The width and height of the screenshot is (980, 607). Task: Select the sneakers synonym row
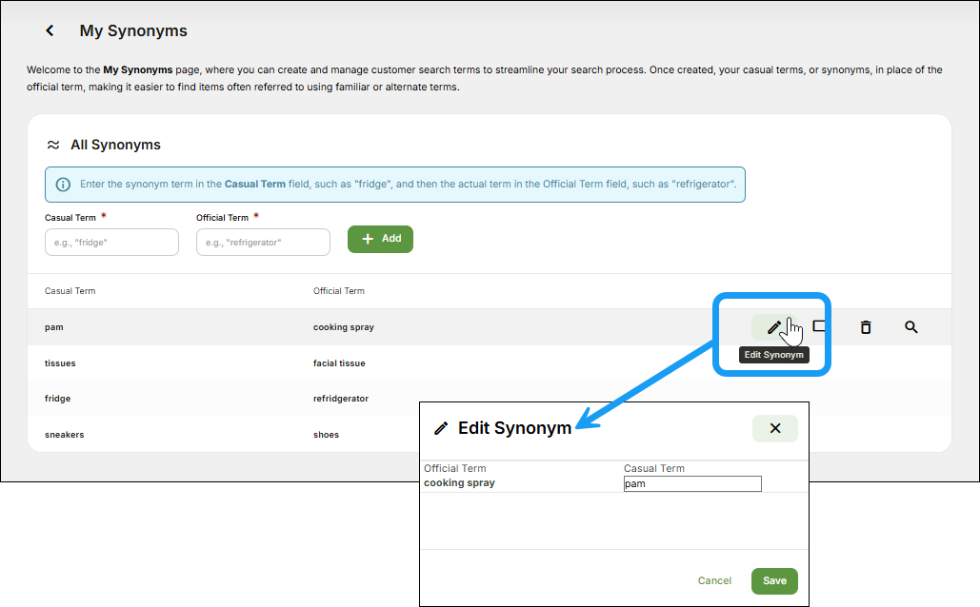64,435
